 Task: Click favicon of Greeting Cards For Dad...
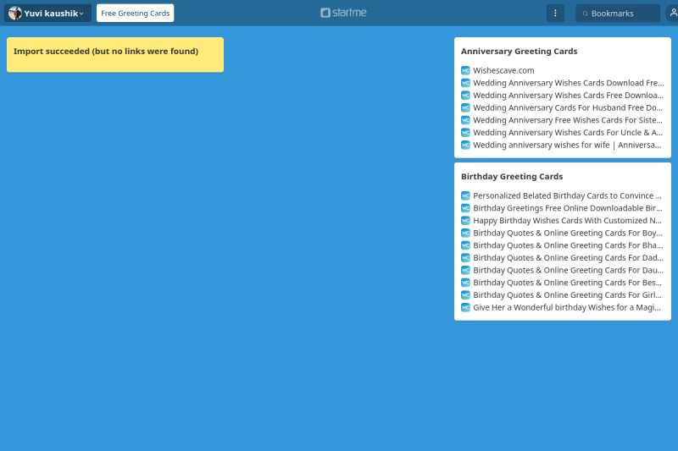pos(465,258)
